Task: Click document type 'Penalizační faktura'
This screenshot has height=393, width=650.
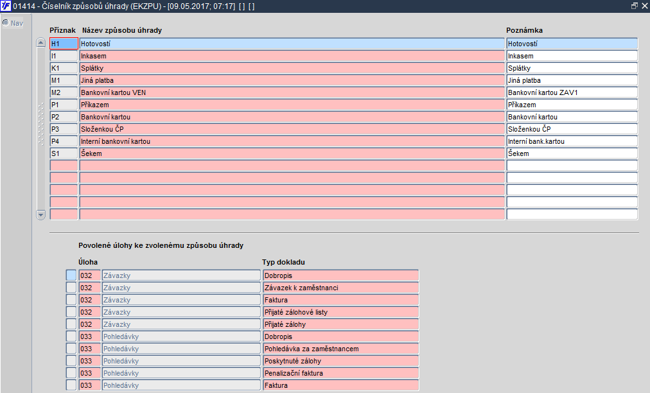Action: [341, 372]
